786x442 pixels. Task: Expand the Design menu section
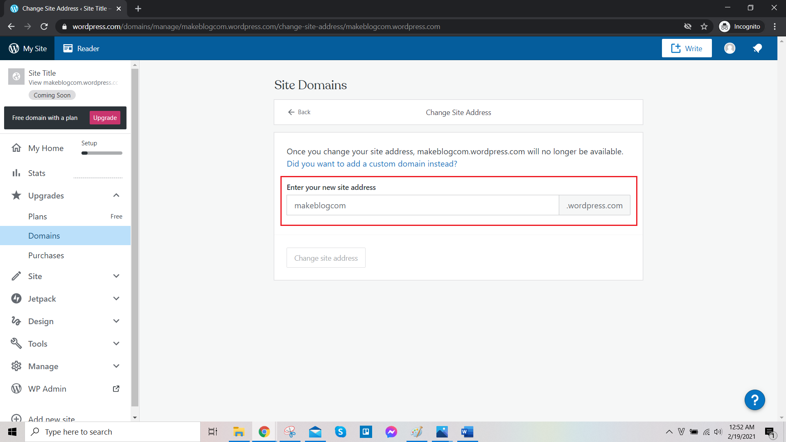116,321
